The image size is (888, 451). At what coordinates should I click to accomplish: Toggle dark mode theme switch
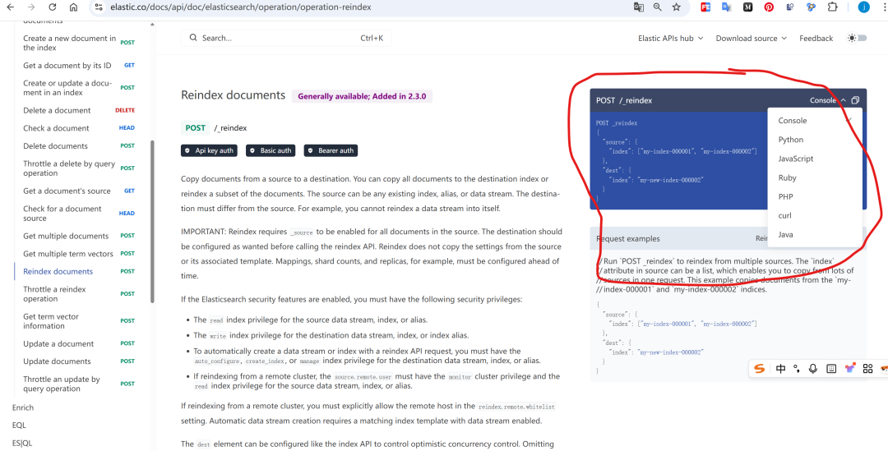[x=857, y=38]
